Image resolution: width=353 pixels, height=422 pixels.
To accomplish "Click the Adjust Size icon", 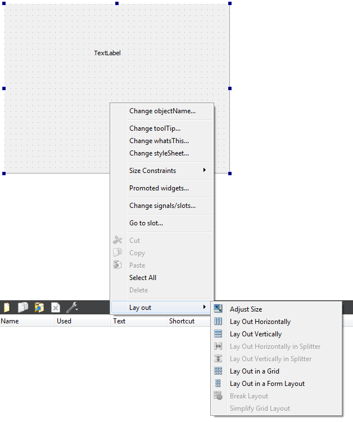I will pyautogui.click(x=218, y=309).
